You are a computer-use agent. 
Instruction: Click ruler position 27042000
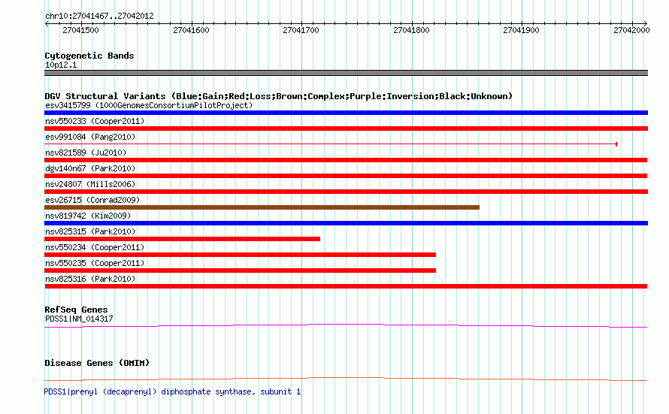click(631, 30)
